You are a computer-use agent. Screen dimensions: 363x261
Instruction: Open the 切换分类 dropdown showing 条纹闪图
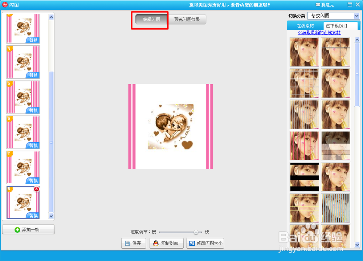[333, 16]
